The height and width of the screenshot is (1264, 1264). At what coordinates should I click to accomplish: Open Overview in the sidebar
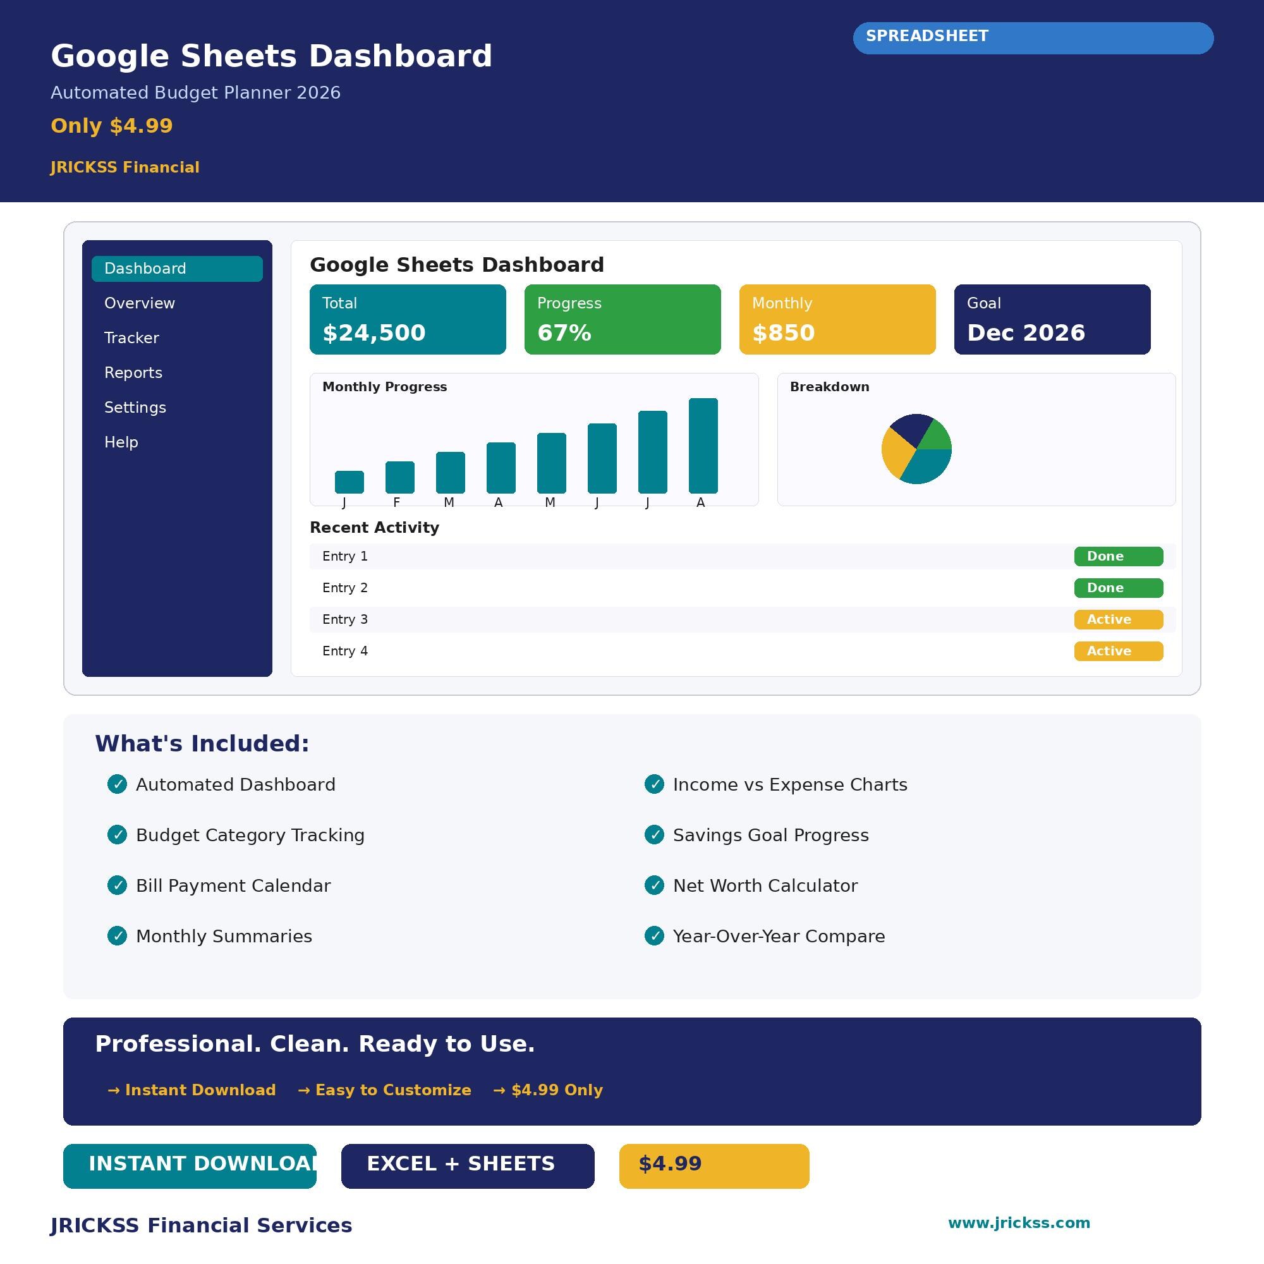coord(139,303)
